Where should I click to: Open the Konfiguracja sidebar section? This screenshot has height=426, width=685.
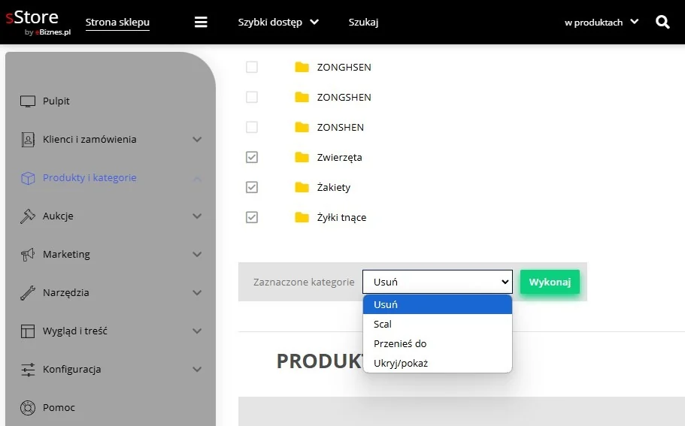click(x=71, y=369)
